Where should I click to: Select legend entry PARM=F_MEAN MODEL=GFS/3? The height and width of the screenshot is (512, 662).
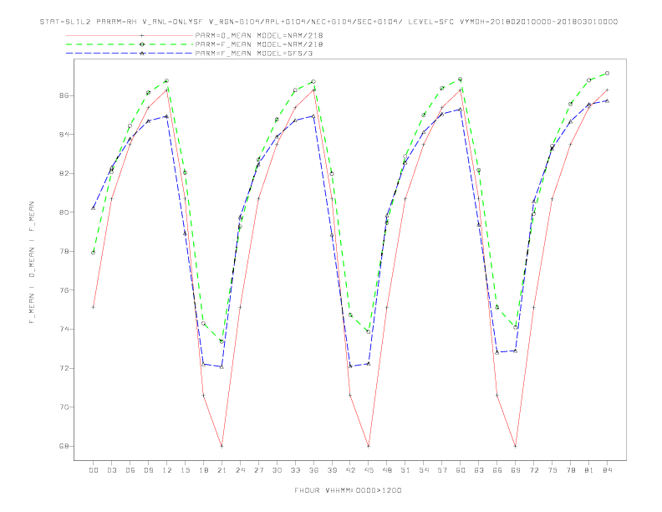point(254,54)
